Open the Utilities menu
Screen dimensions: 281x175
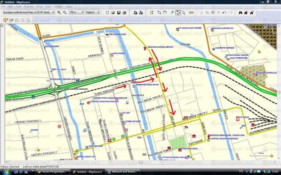pyautogui.click(x=59, y=7)
